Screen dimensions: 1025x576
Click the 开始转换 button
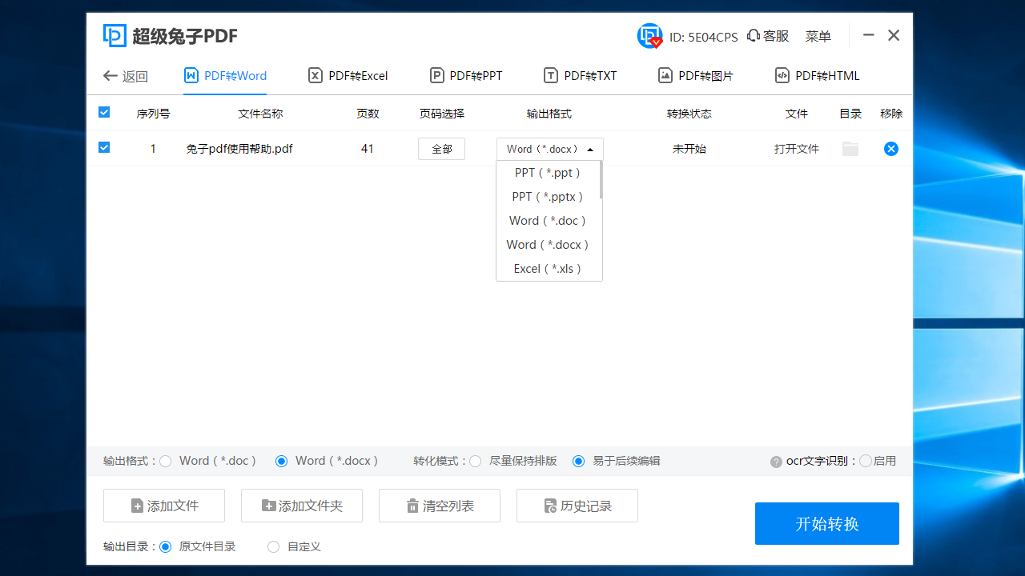pos(826,523)
